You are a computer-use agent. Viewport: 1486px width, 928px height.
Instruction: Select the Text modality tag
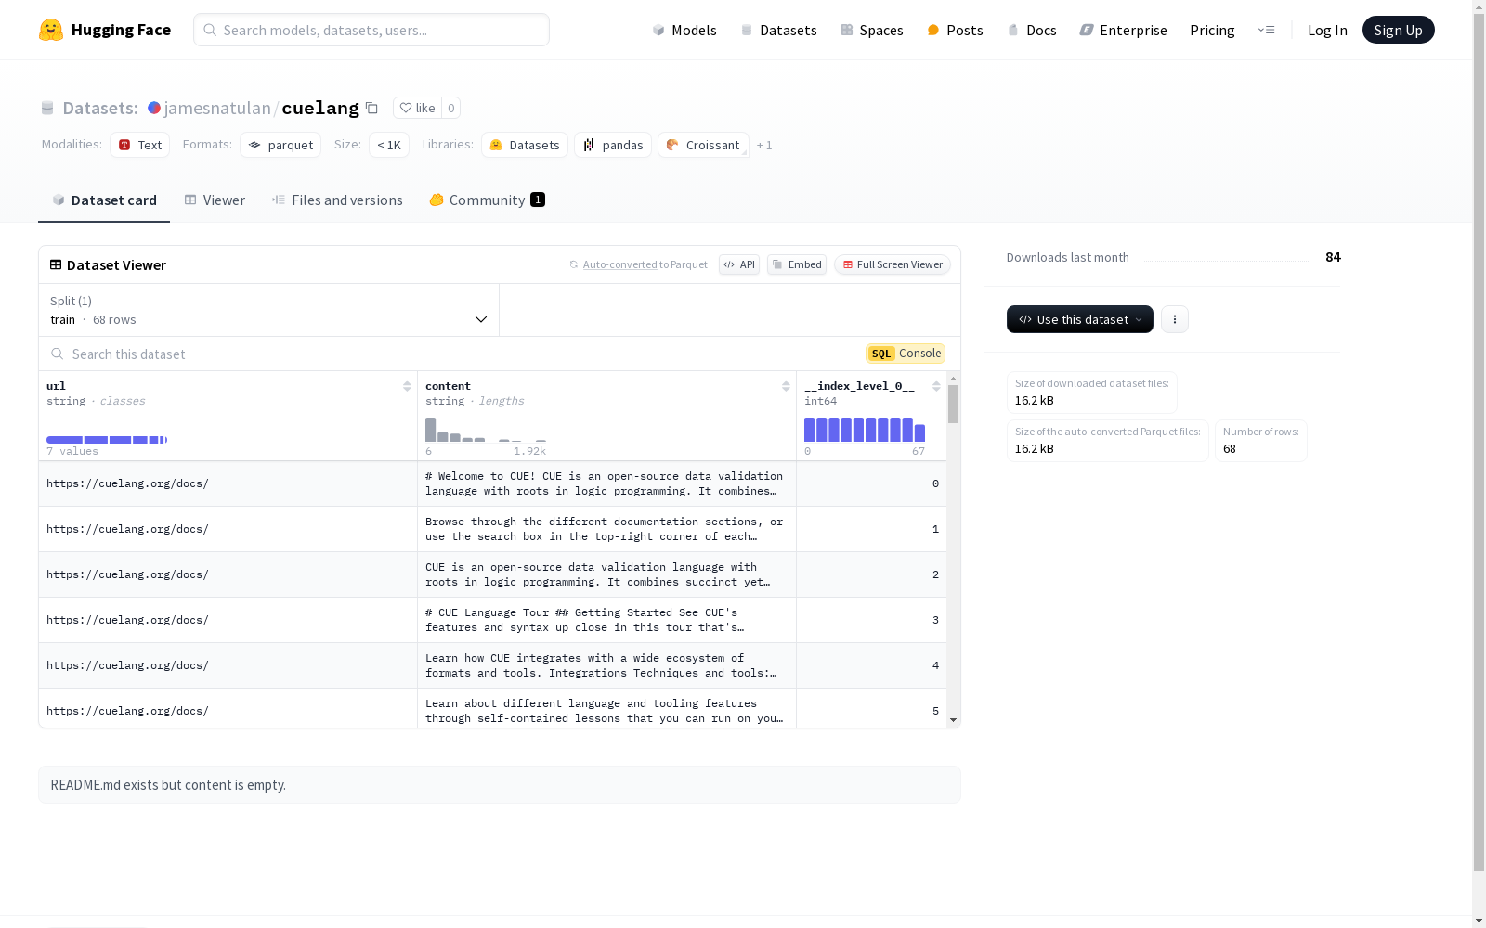pos(139,145)
